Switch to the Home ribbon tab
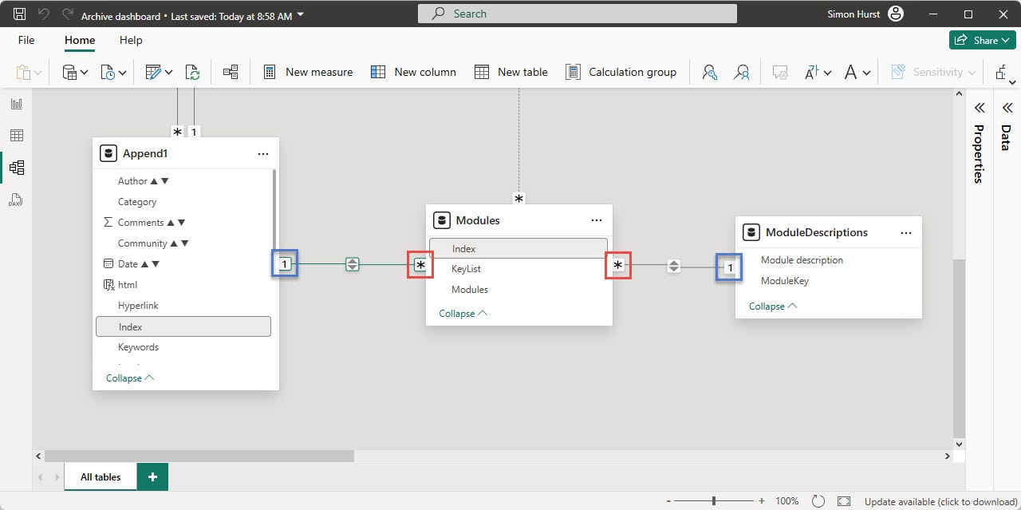1021x510 pixels. (x=79, y=40)
